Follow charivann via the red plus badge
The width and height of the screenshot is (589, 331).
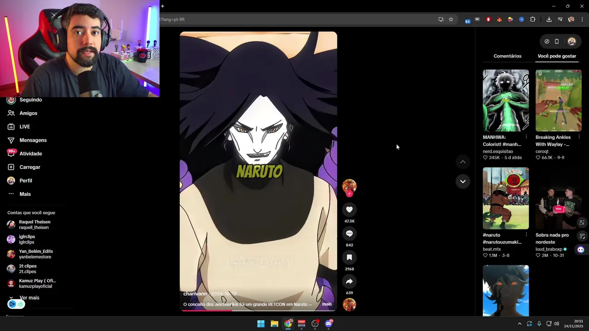[349, 194]
